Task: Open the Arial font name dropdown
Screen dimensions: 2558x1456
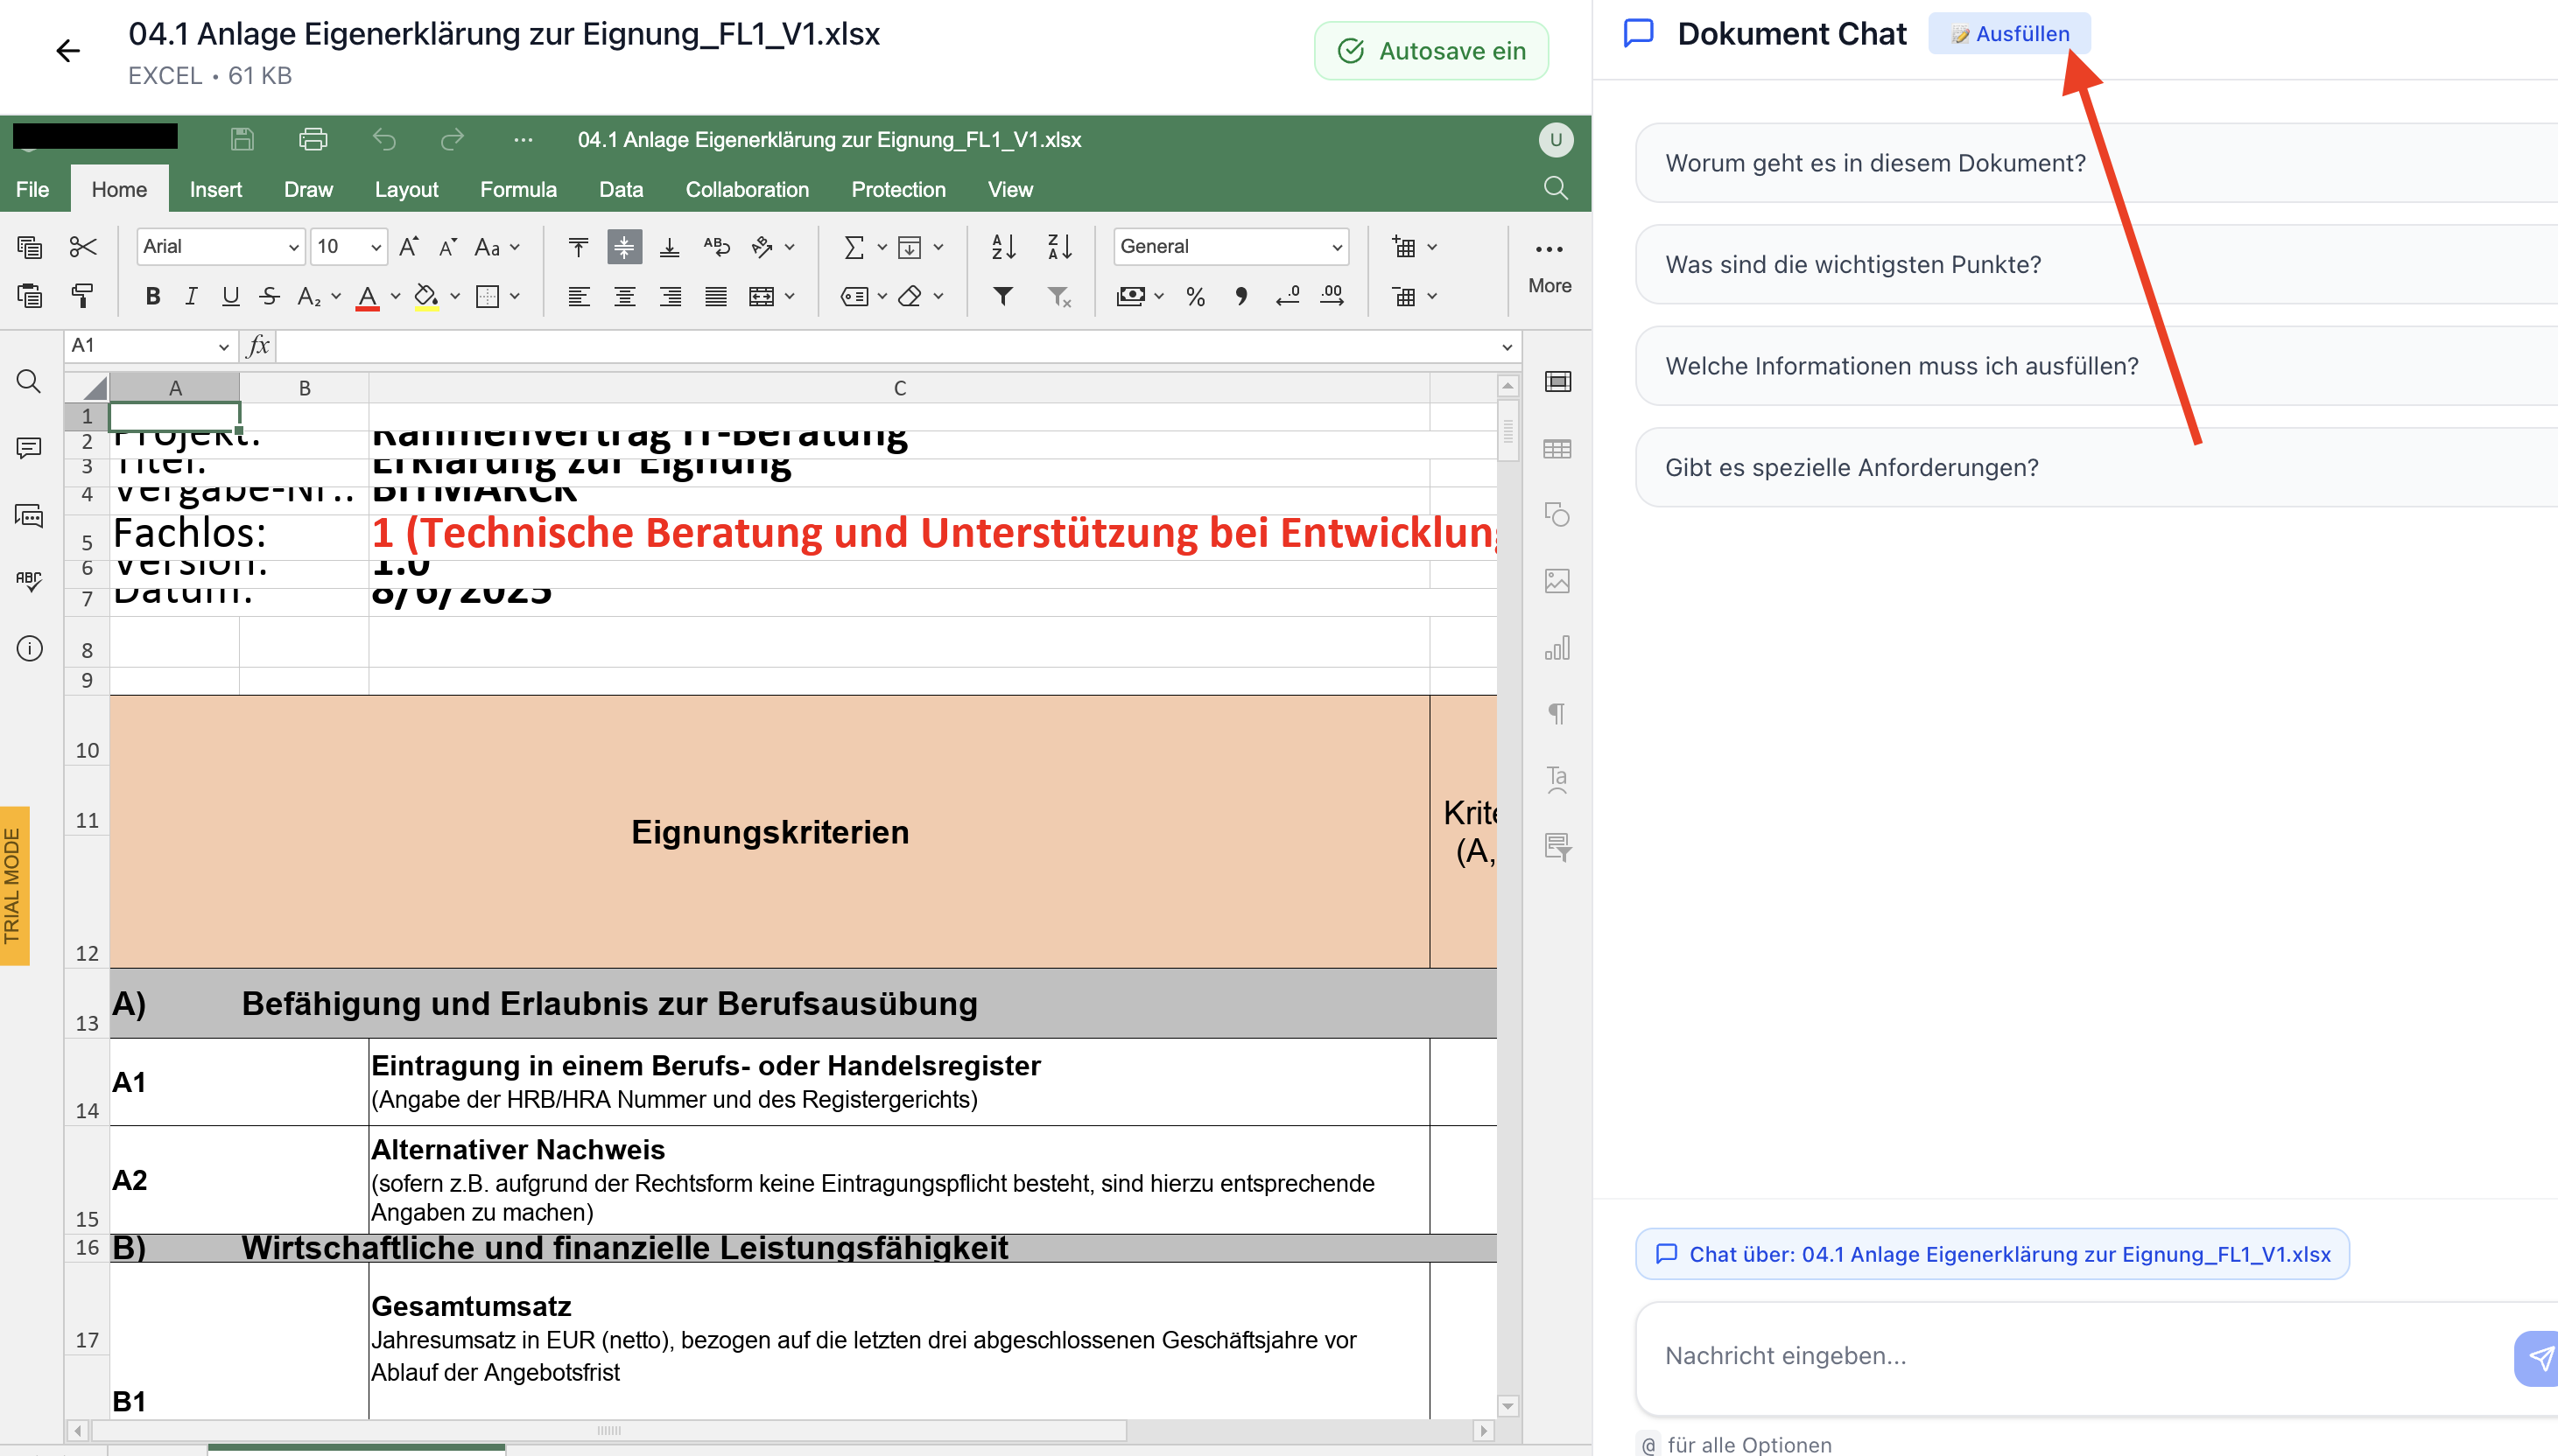Action: (220, 247)
